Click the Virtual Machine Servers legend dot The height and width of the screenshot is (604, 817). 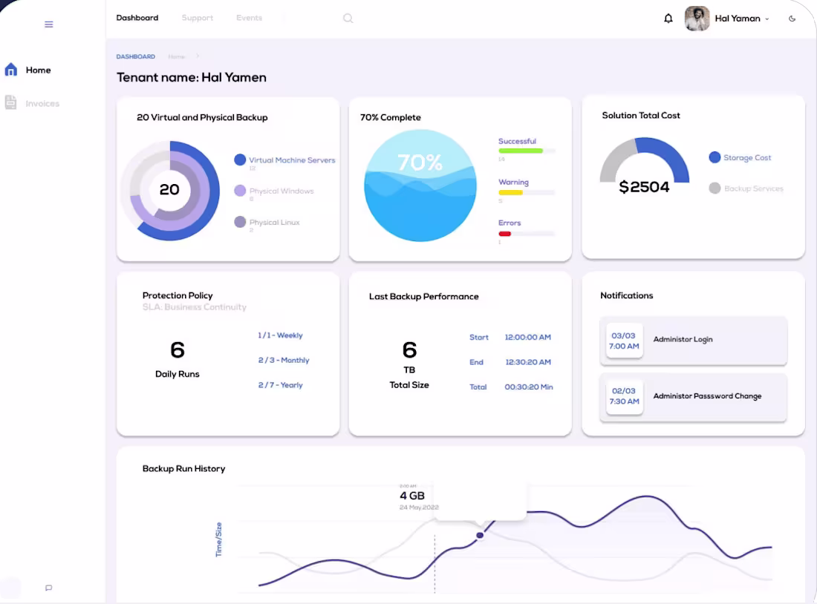pyautogui.click(x=240, y=160)
